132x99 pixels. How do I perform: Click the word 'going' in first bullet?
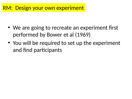click(37, 28)
